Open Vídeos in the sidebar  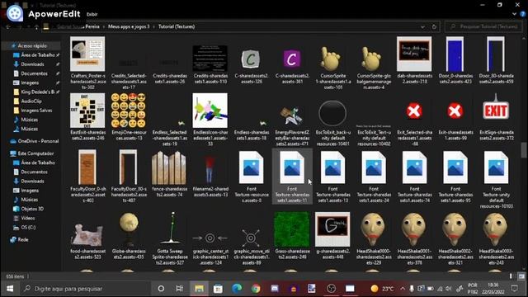point(27,218)
